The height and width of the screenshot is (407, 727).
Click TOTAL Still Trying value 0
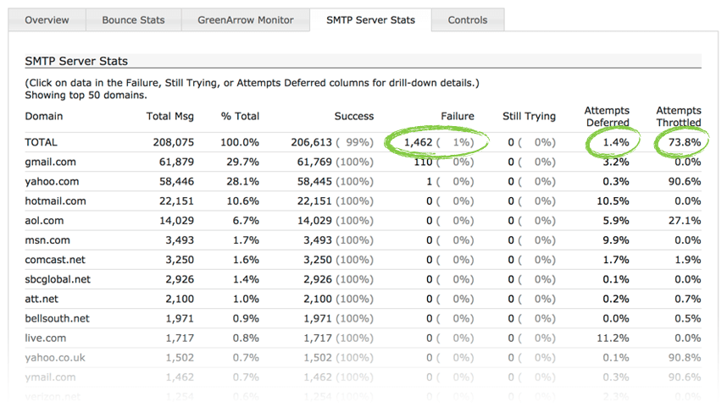click(512, 142)
